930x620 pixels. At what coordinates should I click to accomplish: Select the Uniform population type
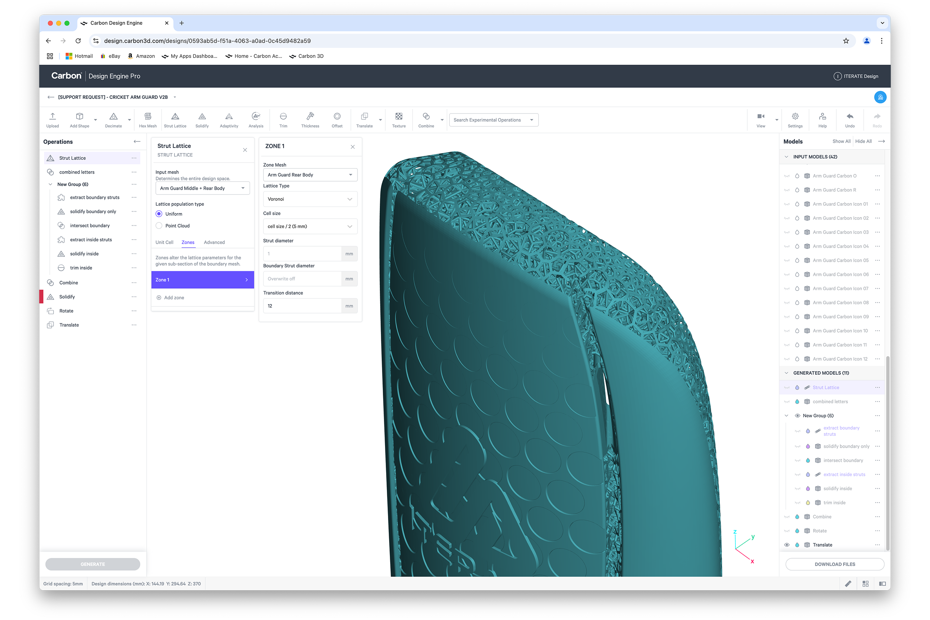(x=159, y=214)
